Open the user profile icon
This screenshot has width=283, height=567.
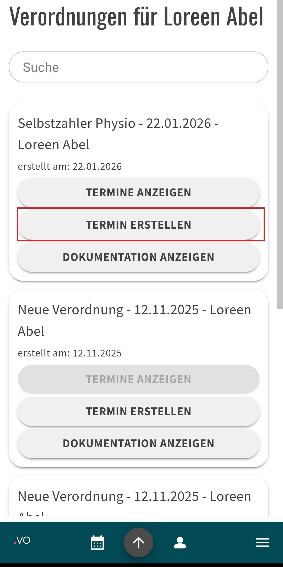[x=180, y=543]
